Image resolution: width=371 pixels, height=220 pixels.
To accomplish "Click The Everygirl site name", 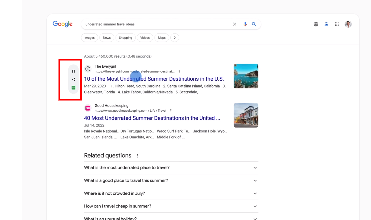I will [x=105, y=67].
